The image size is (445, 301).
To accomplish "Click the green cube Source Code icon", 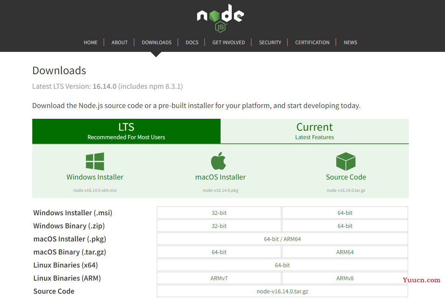I will pyautogui.click(x=346, y=161).
